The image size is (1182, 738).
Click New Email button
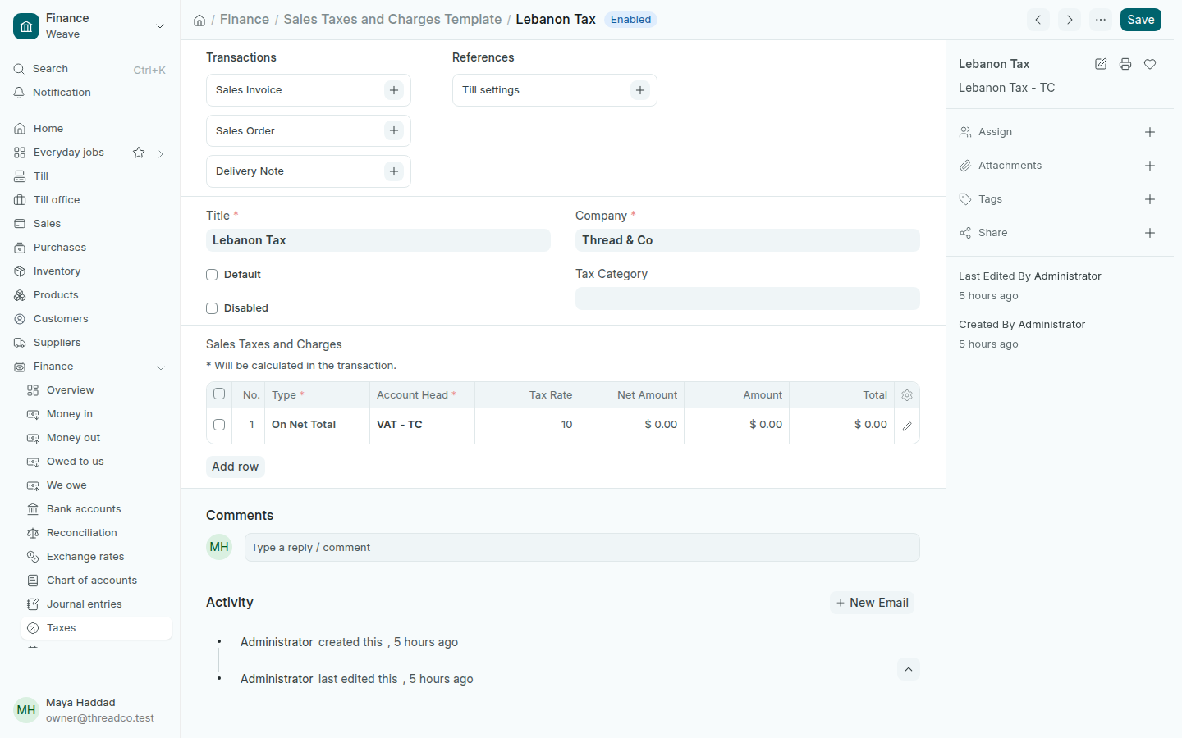pos(872,603)
